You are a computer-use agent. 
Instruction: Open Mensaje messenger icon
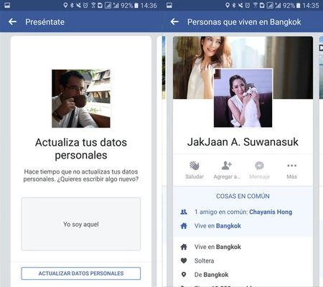[259, 166]
